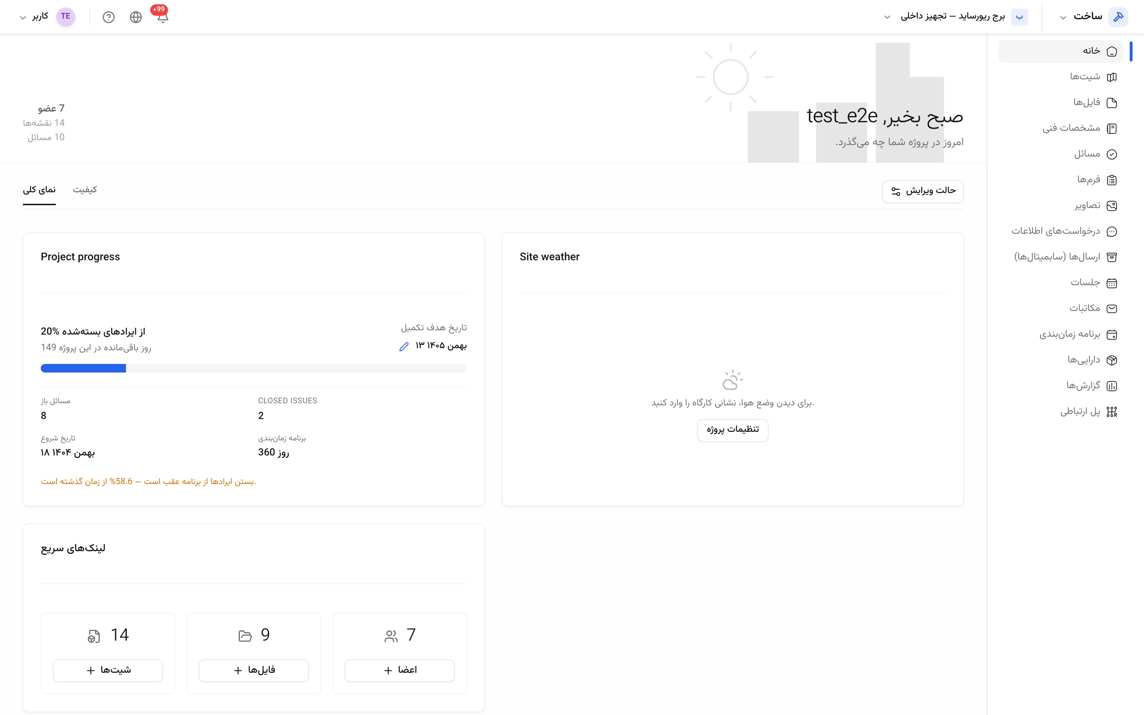1144x715 pixels.
Task: Open ارسال‌ها (سابمیتال‌ها) in the sidebar
Action: (x=1060, y=257)
